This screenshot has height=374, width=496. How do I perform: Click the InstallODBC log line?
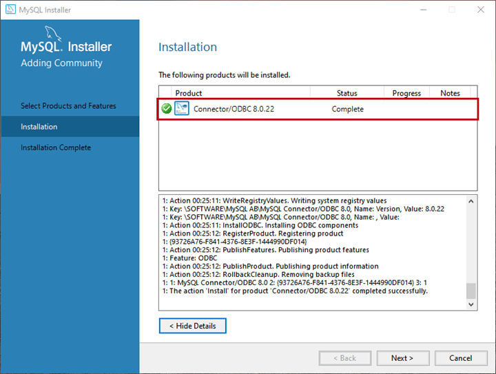[260, 225]
